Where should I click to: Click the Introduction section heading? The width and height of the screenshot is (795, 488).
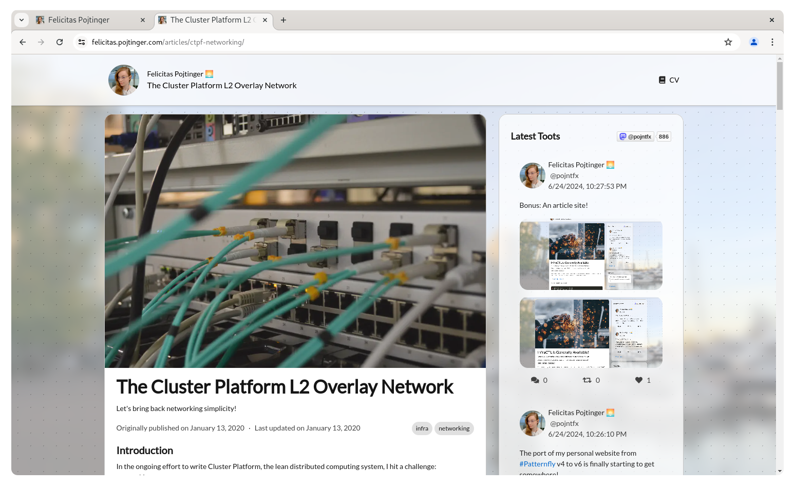click(x=145, y=451)
